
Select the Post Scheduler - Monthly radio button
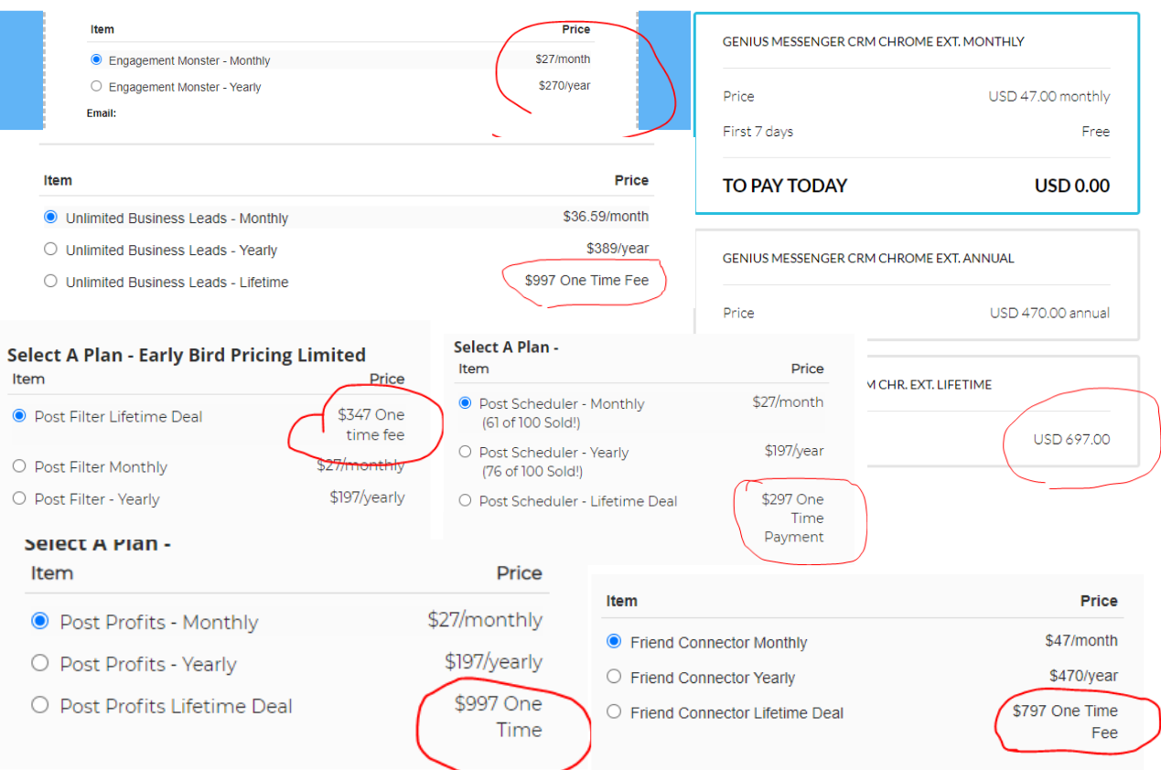click(465, 403)
